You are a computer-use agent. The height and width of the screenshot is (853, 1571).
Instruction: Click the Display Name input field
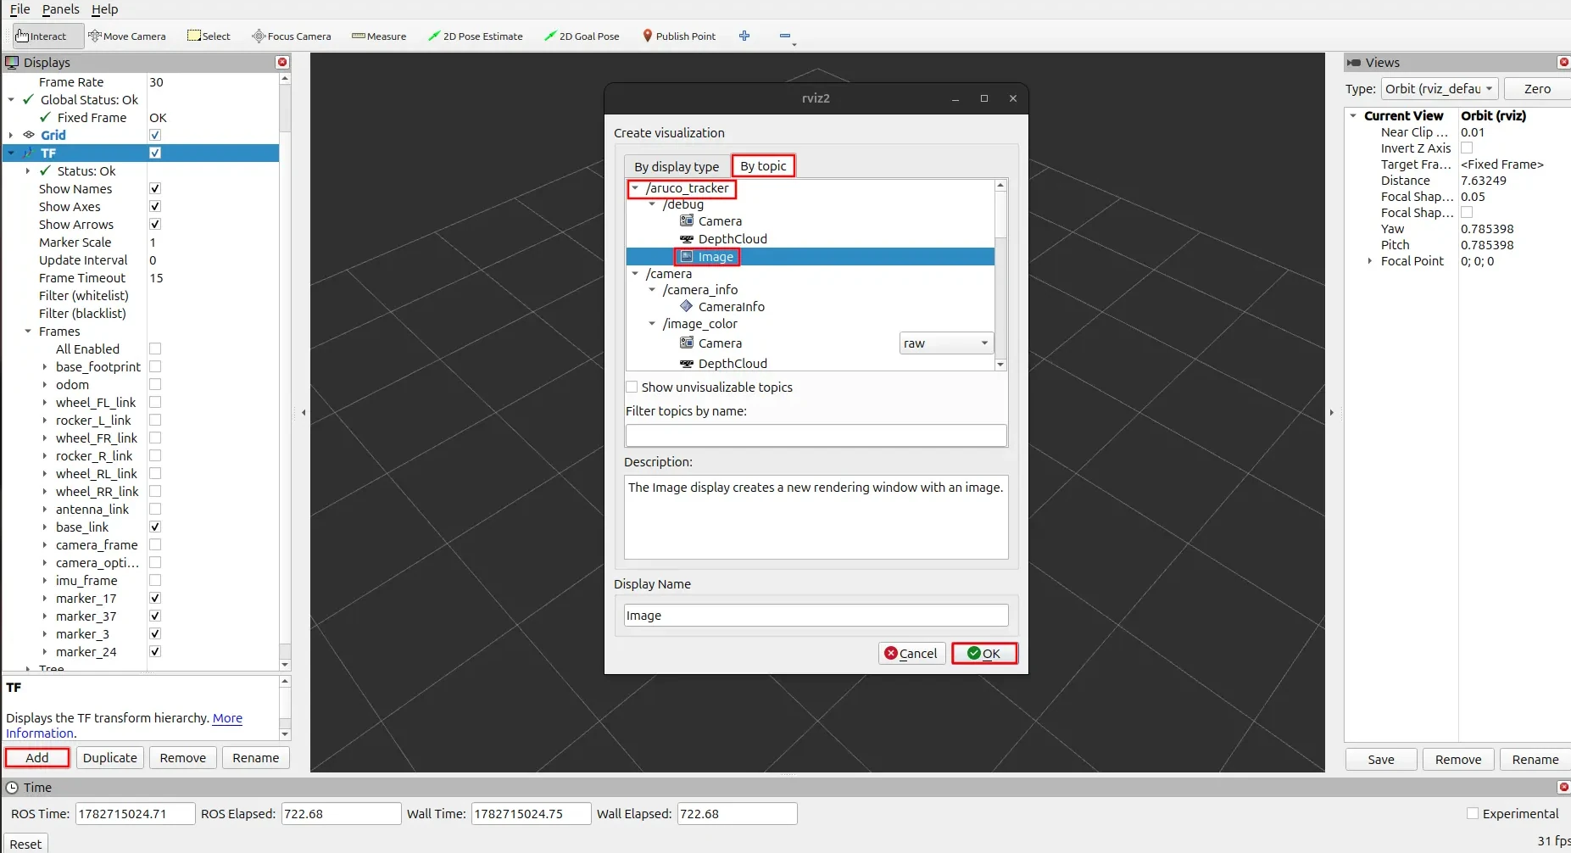pos(816,615)
